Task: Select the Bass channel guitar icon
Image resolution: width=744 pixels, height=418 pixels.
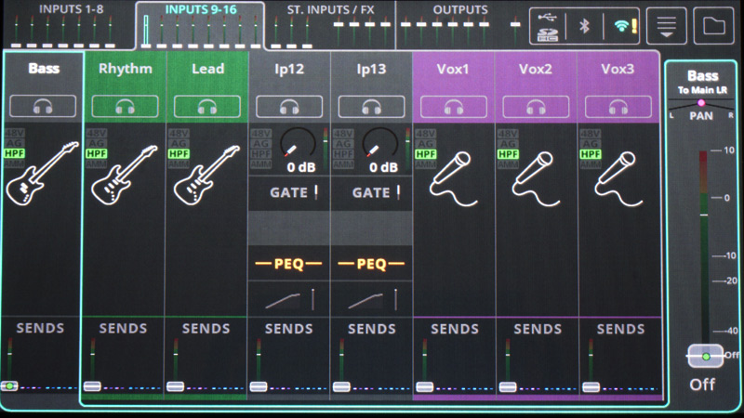Action: (42, 175)
